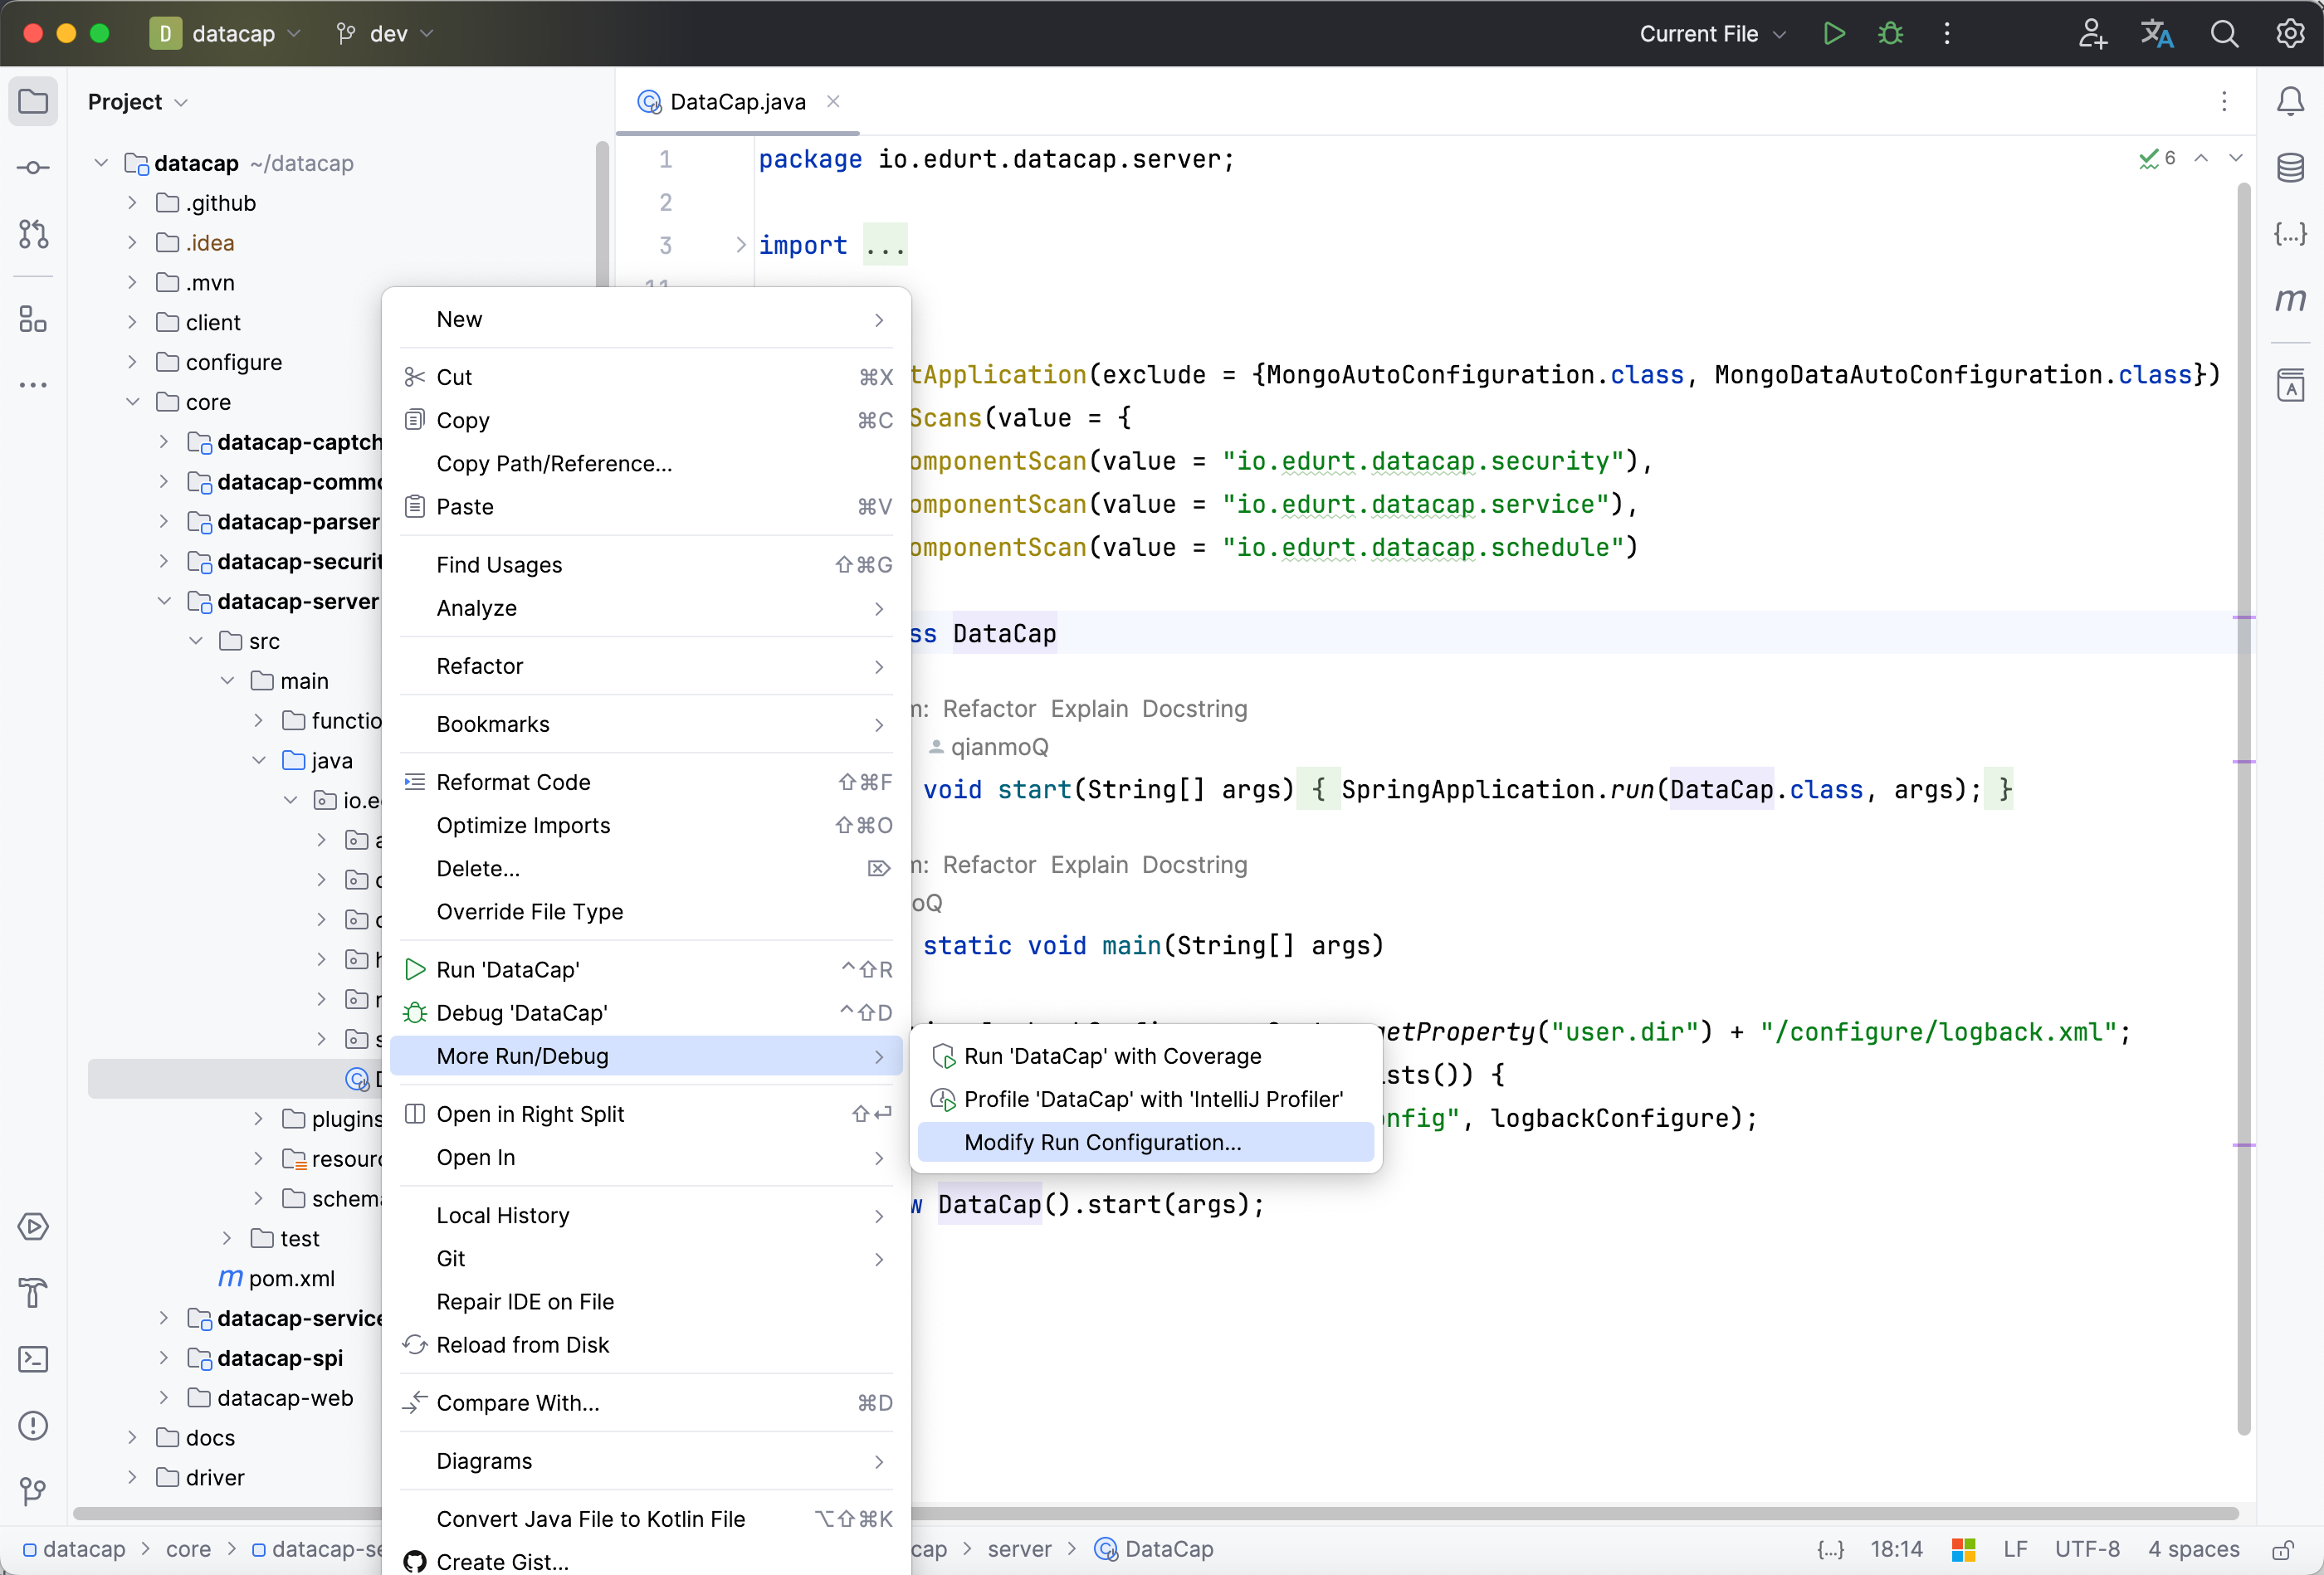Open the Terminal tool window
The height and width of the screenshot is (1575, 2324).
[33, 1359]
